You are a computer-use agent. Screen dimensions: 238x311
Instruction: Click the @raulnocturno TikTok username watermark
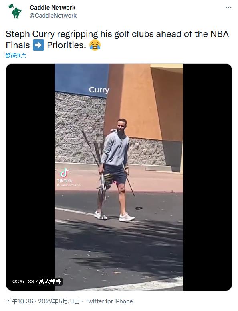pyautogui.click(x=69, y=185)
